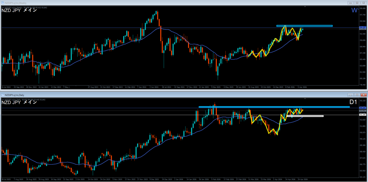Image resolution: width=368 pixels, height=182 pixels.
Task: Maximize the Weekly chart window
Action: click(358, 2)
